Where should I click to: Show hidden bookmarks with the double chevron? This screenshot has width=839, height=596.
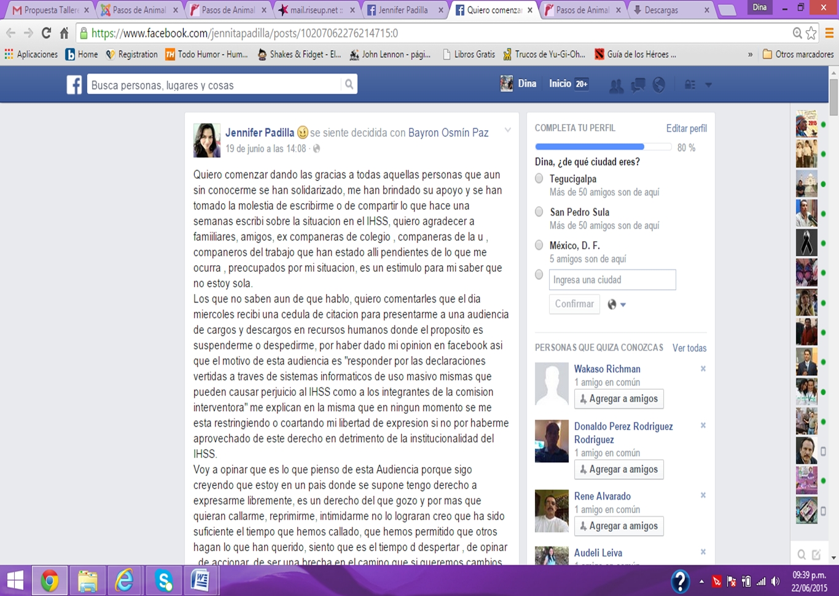point(750,55)
